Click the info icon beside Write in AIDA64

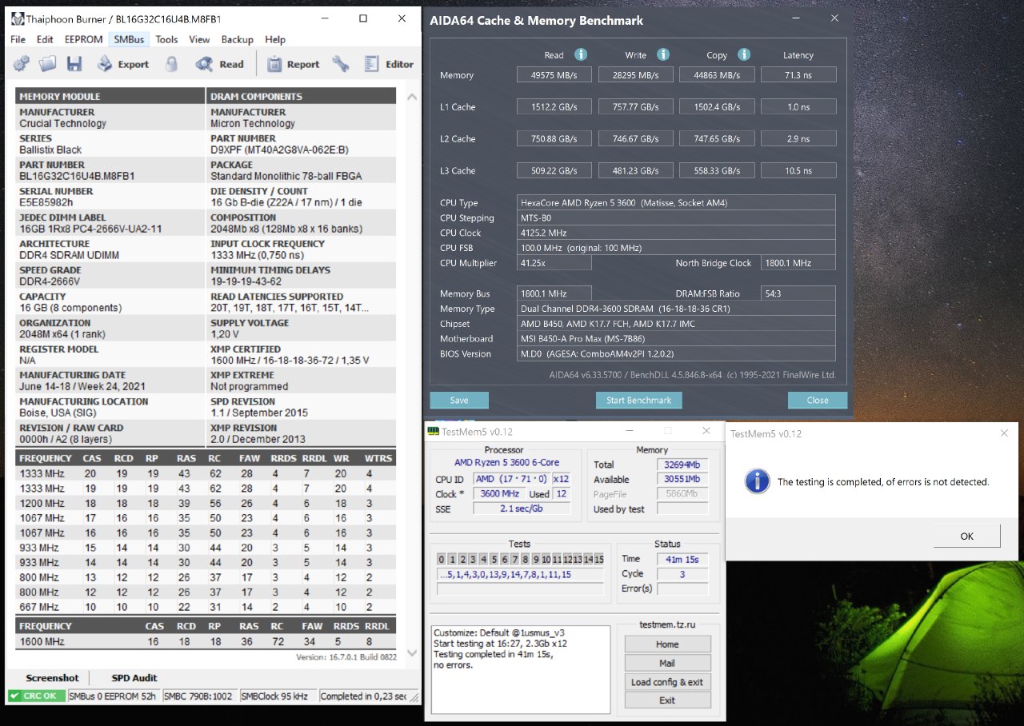pos(663,54)
